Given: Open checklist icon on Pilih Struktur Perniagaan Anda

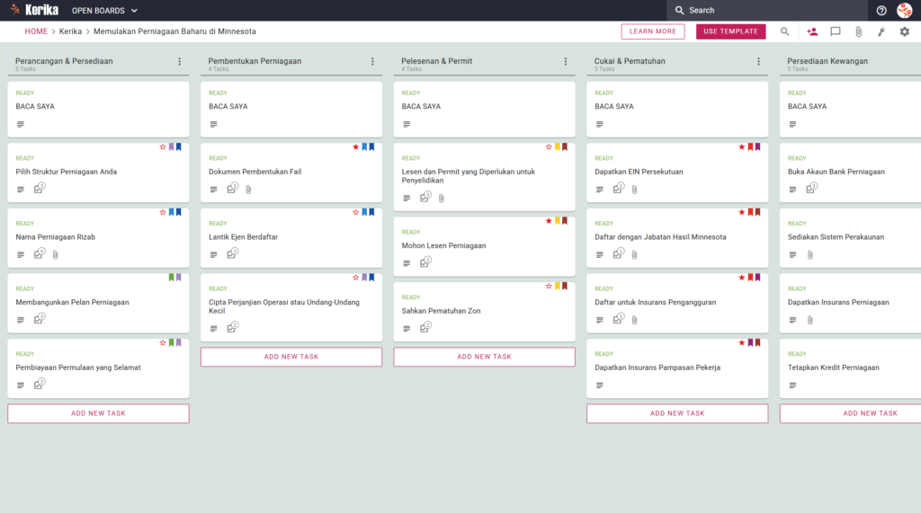Looking at the screenshot, I should tap(39, 189).
